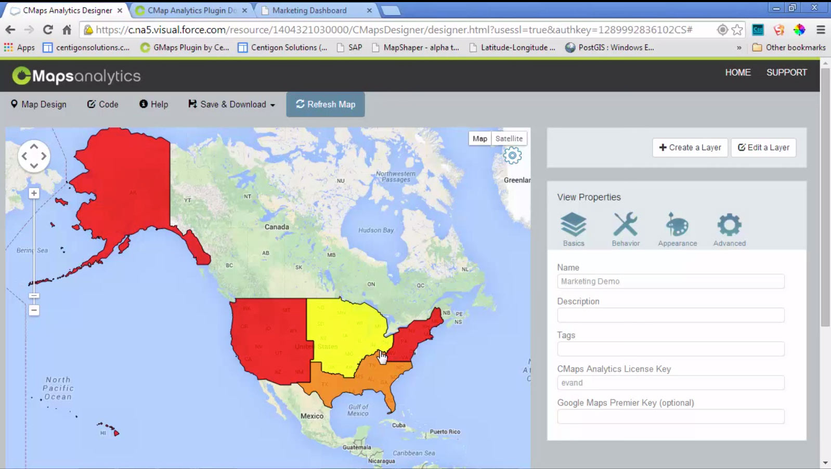Screen dimensions: 831x469
Task: Switch to the Map view type
Action: (479, 139)
